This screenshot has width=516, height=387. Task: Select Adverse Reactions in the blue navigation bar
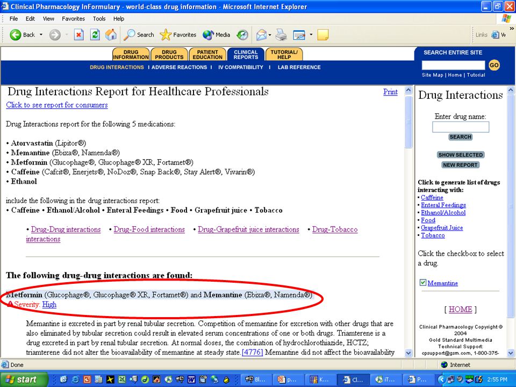point(180,67)
